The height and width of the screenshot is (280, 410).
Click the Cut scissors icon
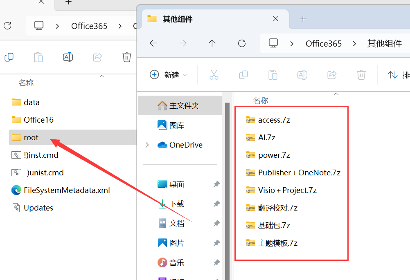point(214,75)
